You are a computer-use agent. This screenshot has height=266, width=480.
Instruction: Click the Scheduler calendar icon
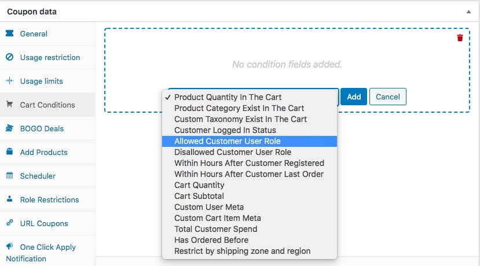[x=9, y=175]
